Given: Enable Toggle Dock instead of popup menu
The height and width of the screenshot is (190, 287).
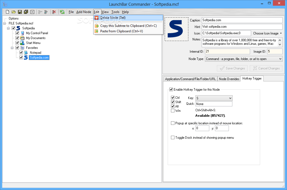Looking at the screenshot, I should click(173, 138).
